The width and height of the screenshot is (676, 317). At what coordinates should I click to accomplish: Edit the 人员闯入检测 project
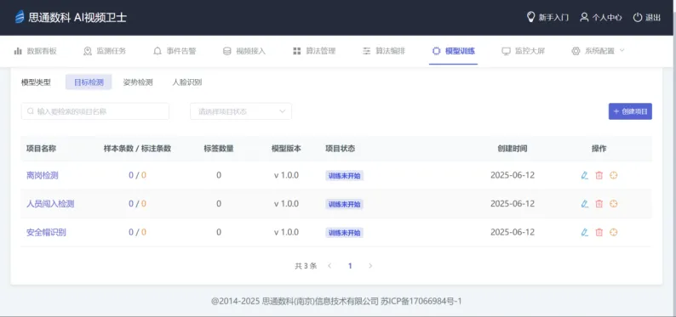click(585, 204)
